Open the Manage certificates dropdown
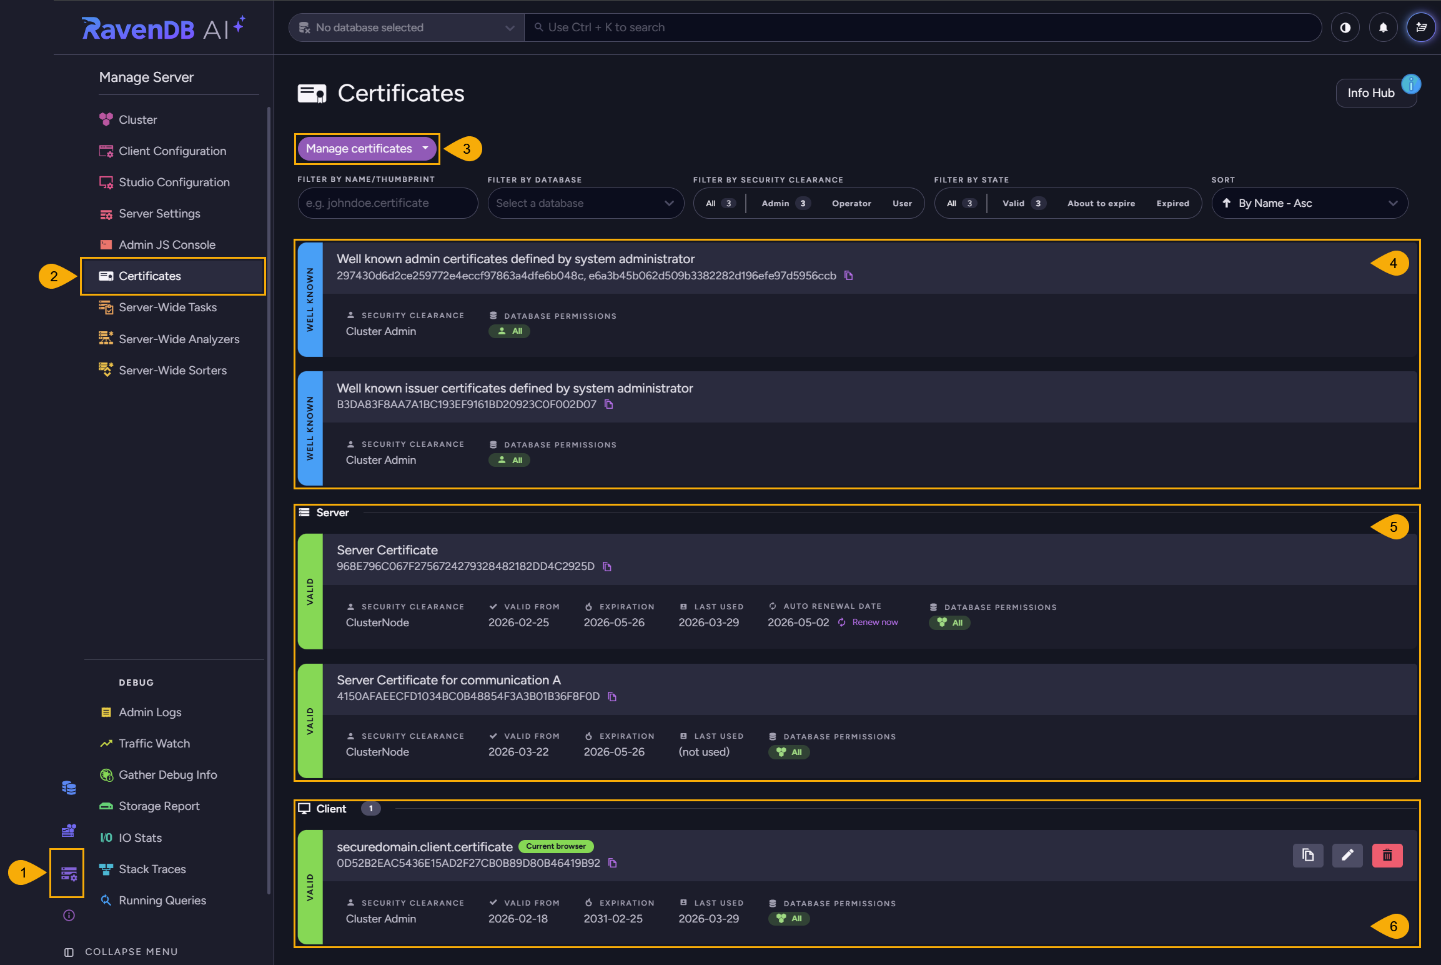The image size is (1441, 965). coord(366,149)
